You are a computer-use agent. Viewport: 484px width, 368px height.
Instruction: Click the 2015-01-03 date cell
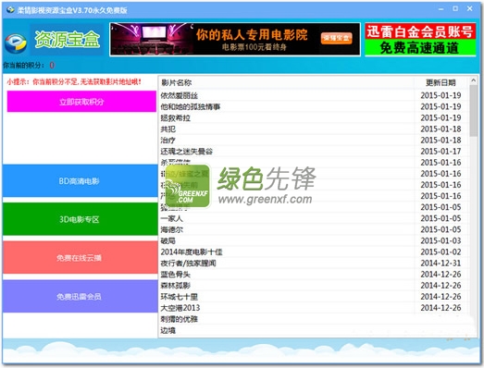(441, 240)
